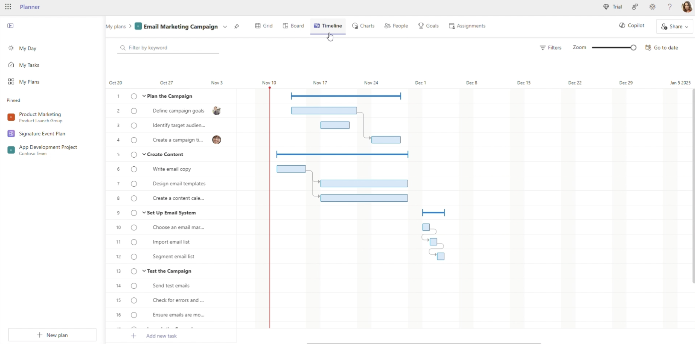Switch to the Board tab
Image resolution: width=695 pixels, height=344 pixels.
pyautogui.click(x=293, y=26)
